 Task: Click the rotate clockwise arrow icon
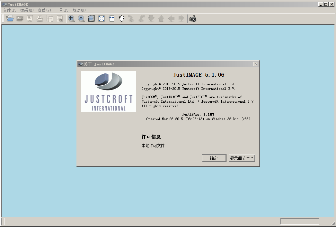(131, 19)
